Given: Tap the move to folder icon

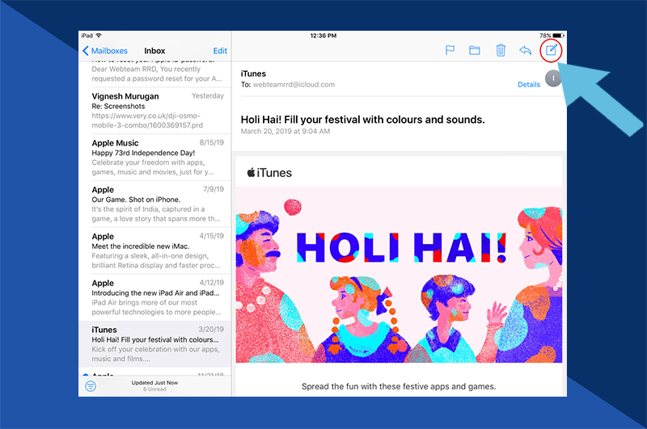Looking at the screenshot, I should point(475,50).
